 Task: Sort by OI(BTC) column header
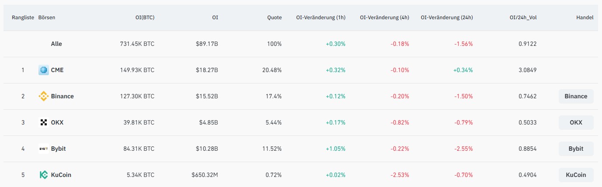(x=145, y=17)
